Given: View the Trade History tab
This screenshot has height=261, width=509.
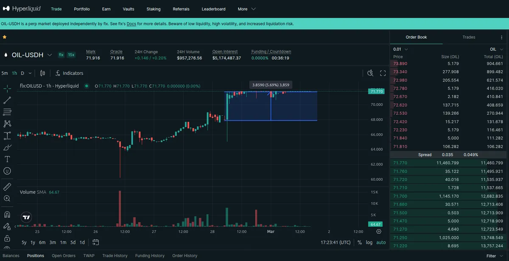Looking at the screenshot, I should [115, 256].
